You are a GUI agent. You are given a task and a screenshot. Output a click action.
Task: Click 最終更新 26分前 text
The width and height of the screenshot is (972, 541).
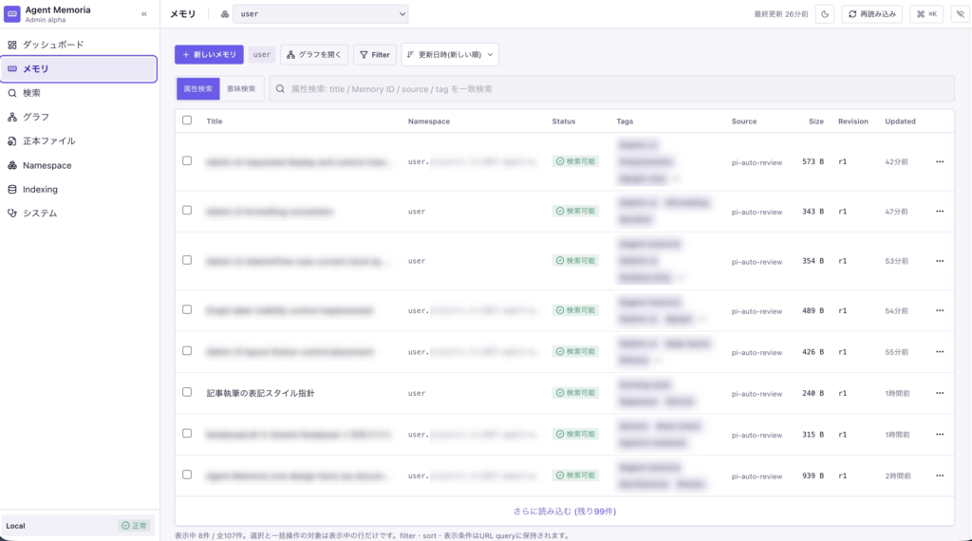point(780,14)
